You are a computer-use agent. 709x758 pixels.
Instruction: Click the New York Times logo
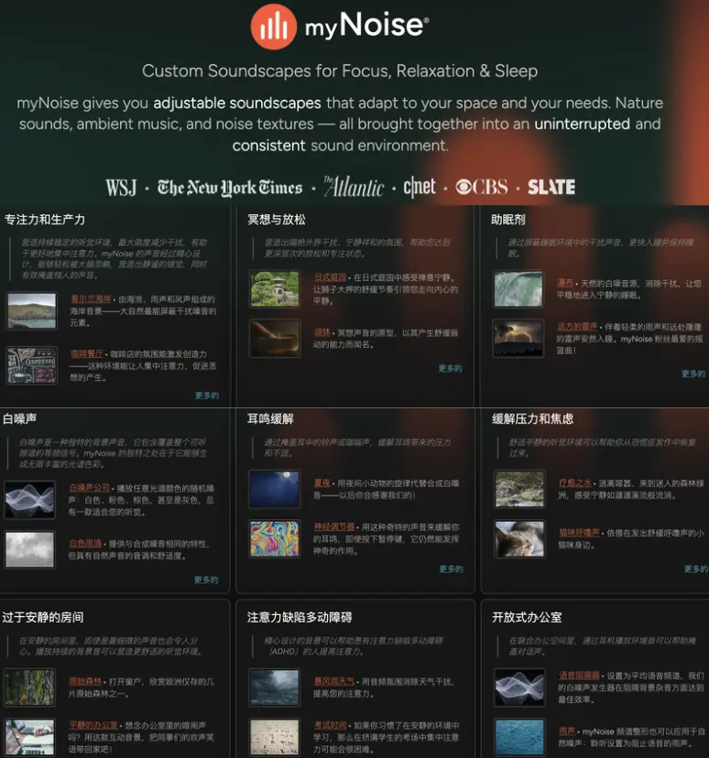pyautogui.click(x=230, y=188)
